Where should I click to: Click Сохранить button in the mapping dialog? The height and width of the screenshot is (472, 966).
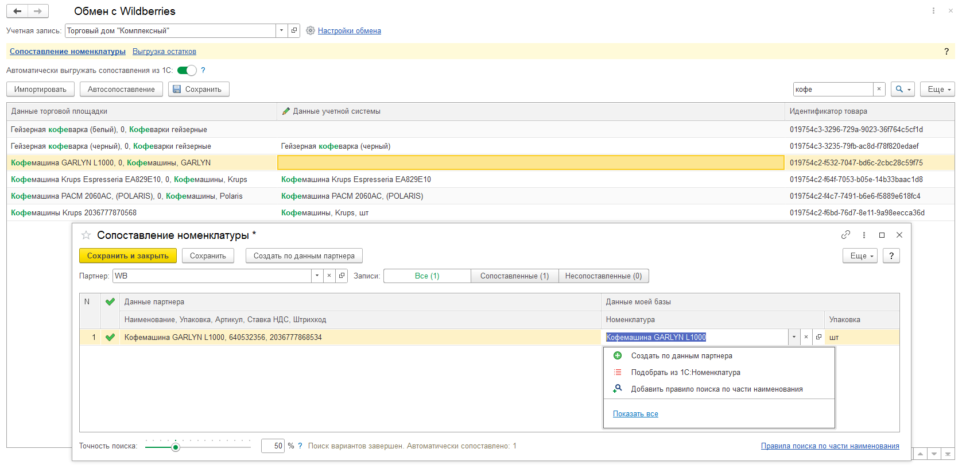click(x=208, y=256)
